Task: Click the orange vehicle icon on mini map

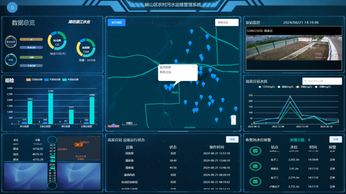Action: click(x=78, y=145)
